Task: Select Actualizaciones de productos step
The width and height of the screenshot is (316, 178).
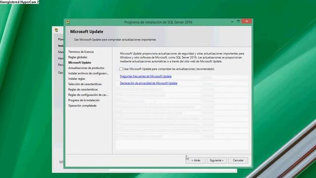Action: coord(86,68)
